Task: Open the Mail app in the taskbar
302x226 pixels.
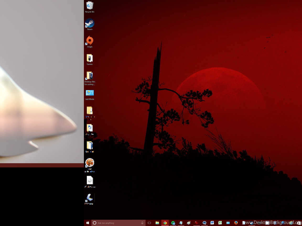Action: tap(228, 223)
